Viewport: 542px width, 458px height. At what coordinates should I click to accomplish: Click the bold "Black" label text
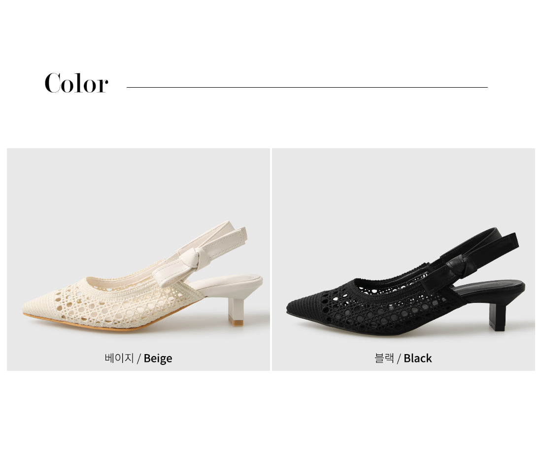pos(417,358)
